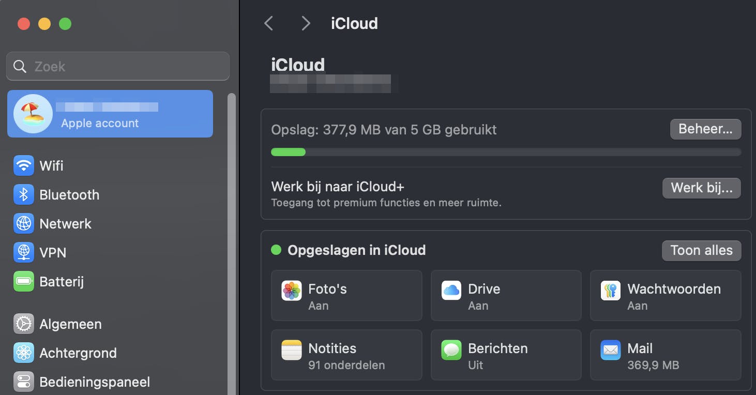Open Achtergrond settings in sidebar
The image size is (756, 395).
click(x=78, y=353)
